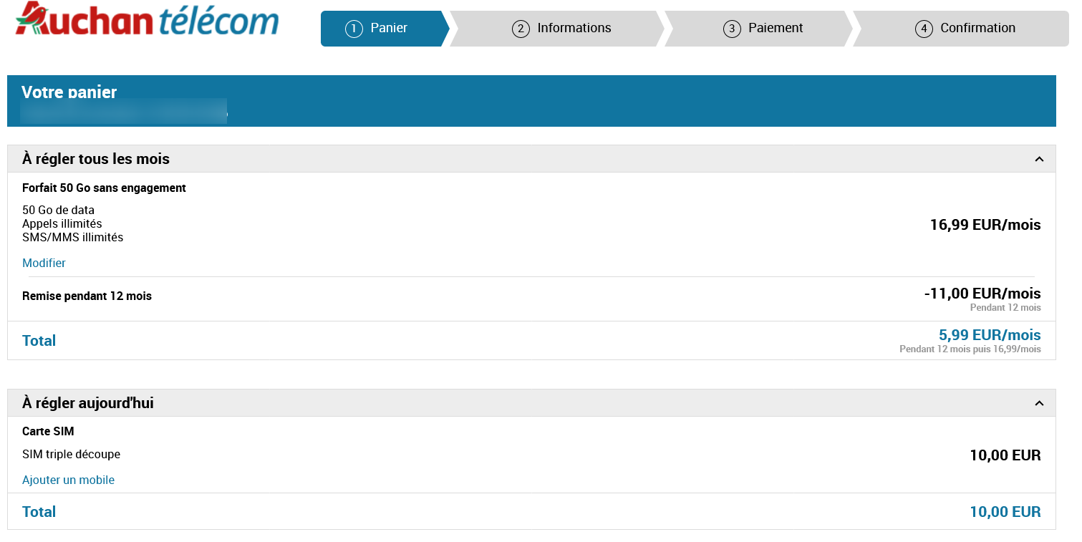Click the 5,99 EUR/mois monthly total
The height and width of the screenshot is (542, 1082).
(x=989, y=335)
